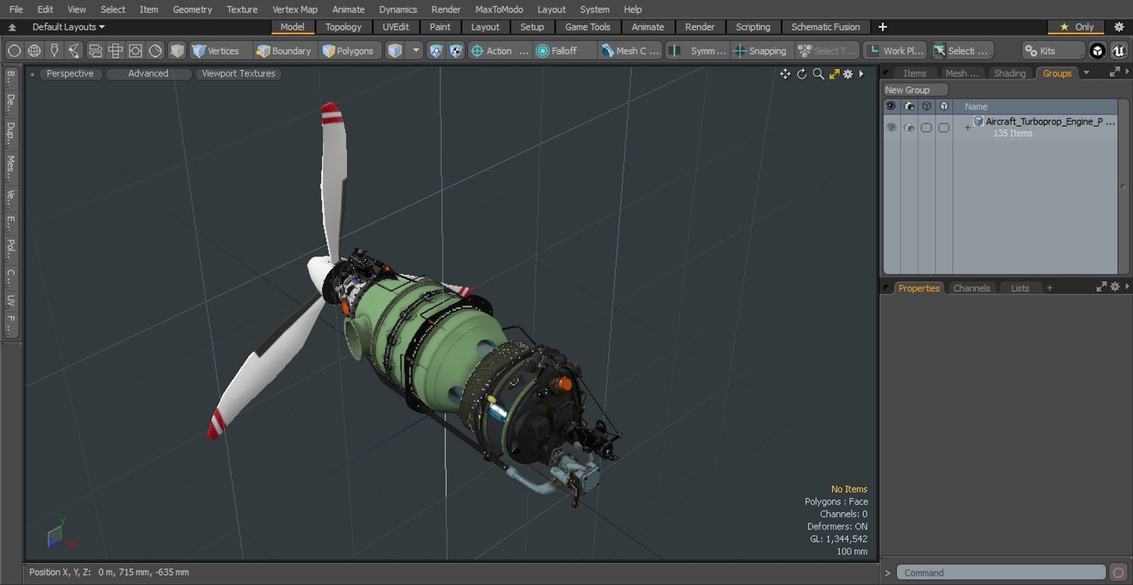
Task: Switch to the Items tab
Action: click(x=915, y=73)
